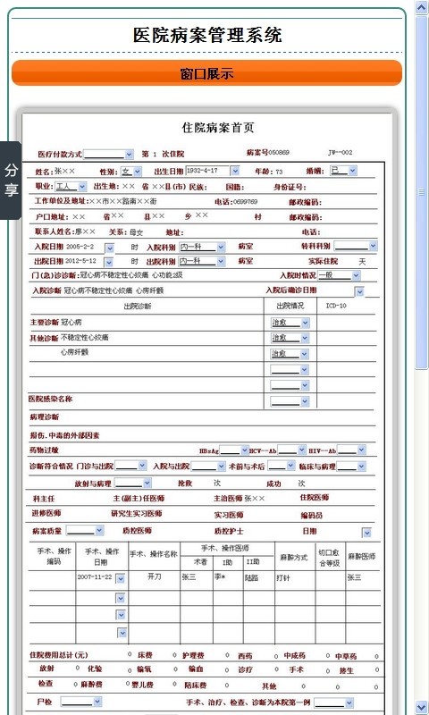Viewport: 429px width, 715px height.
Task: Click the 病案号 value 050869
Action: [279, 152]
